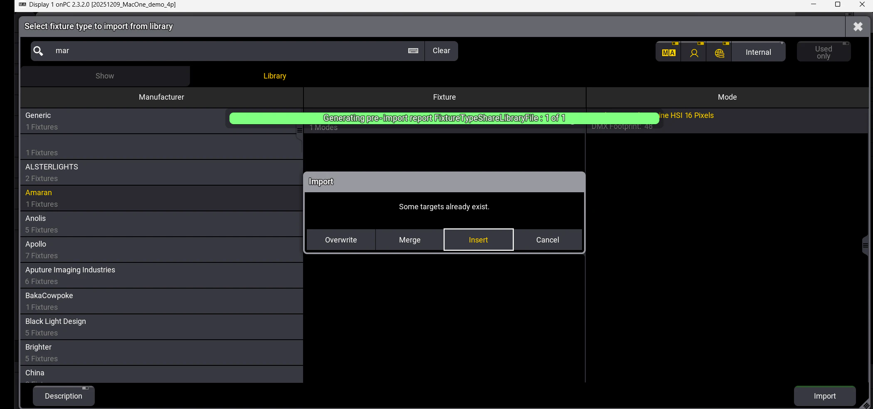Viewport: 873px width, 409px height.
Task: Select the Black Light Design row
Action: tap(162, 327)
